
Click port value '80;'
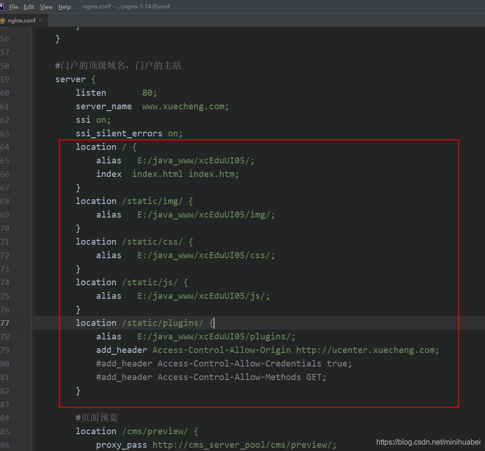tap(150, 93)
